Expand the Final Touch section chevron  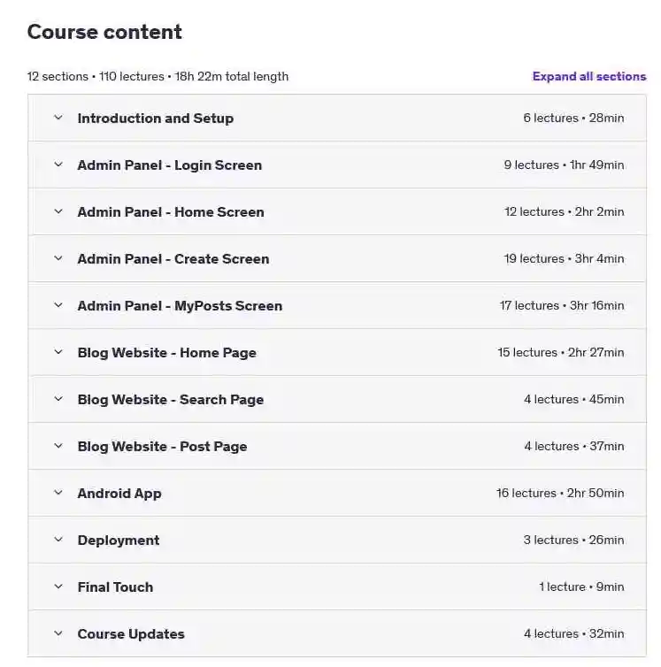point(58,586)
